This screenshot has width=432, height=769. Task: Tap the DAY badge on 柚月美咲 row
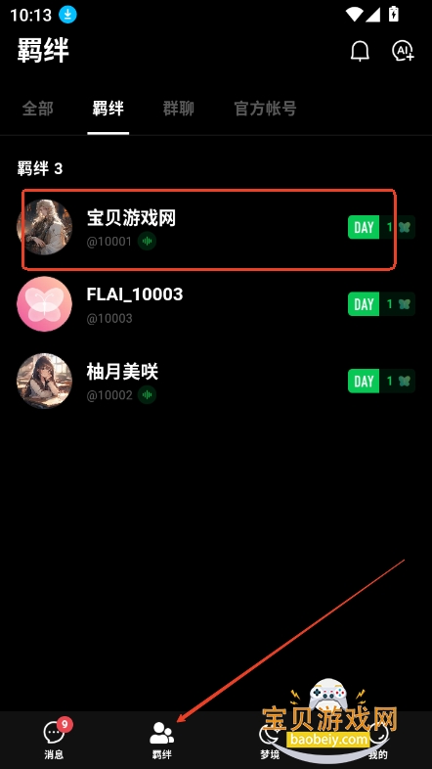pos(364,381)
